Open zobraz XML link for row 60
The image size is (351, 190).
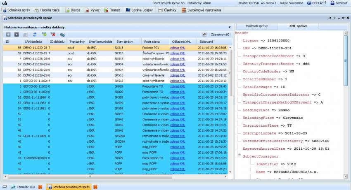click(178, 75)
